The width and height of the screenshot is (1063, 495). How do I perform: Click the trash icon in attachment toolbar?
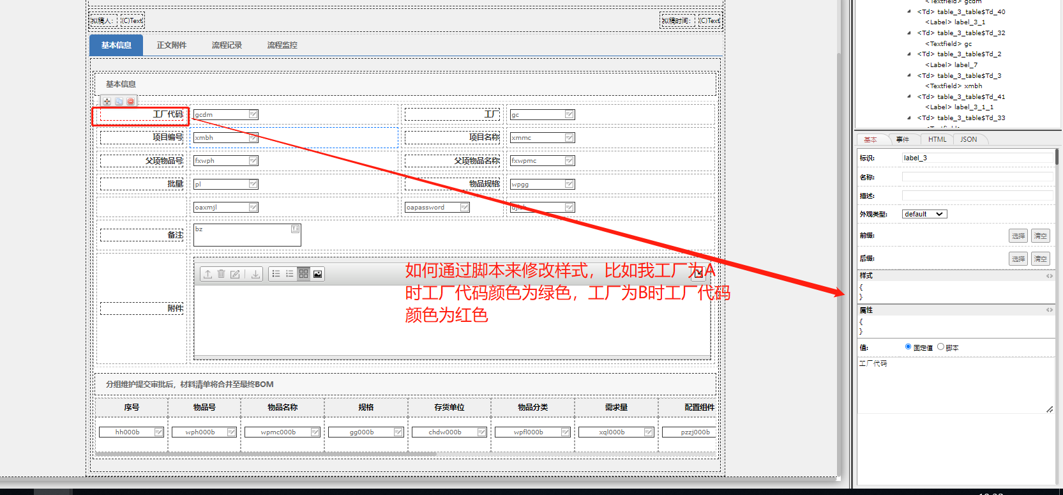pyautogui.click(x=221, y=274)
